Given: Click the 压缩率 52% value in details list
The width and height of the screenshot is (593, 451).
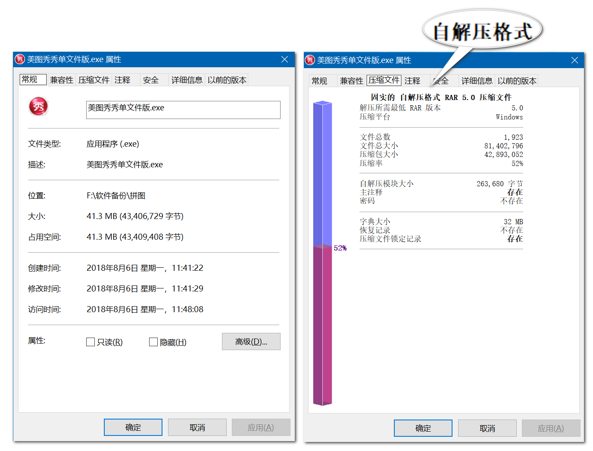Looking at the screenshot, I should tap(517, 163).
